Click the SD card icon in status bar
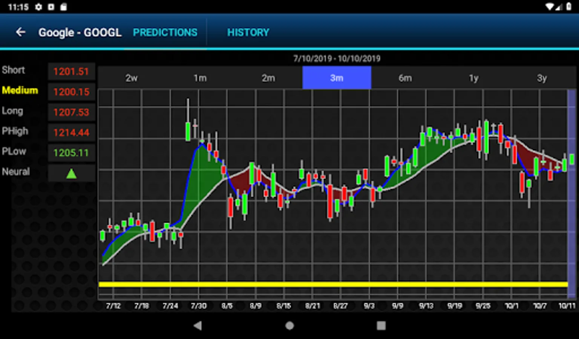This screenshot has width=579, height=339. coord(64,7)
